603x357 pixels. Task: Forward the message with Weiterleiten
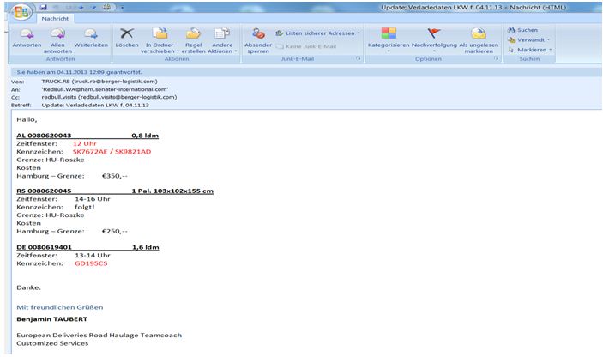[x=91, y=39]
